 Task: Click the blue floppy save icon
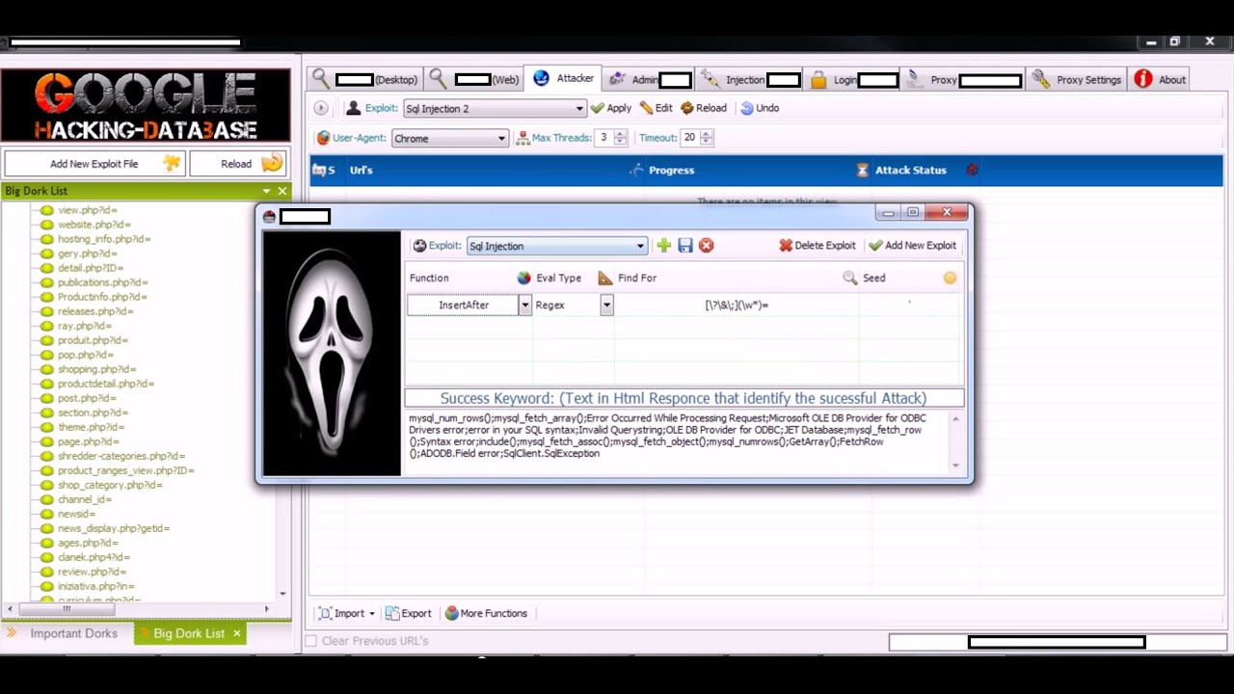point(684,246)
